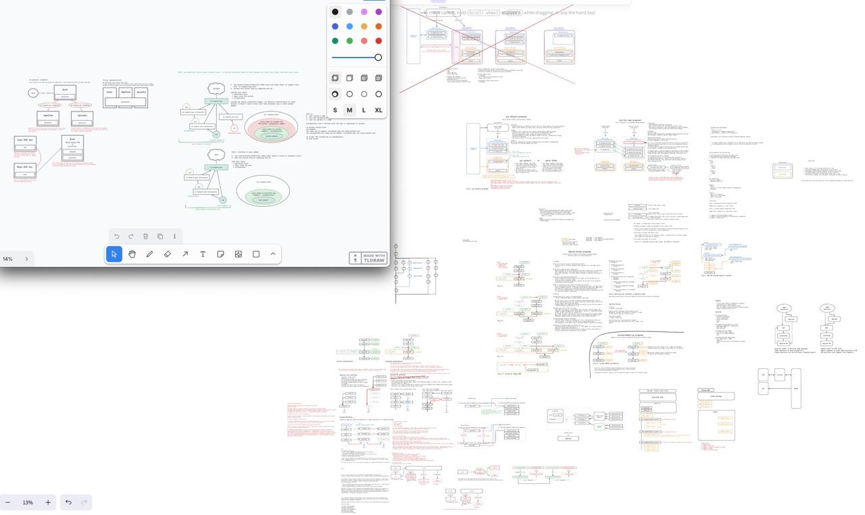Select the Hand tool in toolbar
Screen dimensions: 865x515
tap(132, 254)
